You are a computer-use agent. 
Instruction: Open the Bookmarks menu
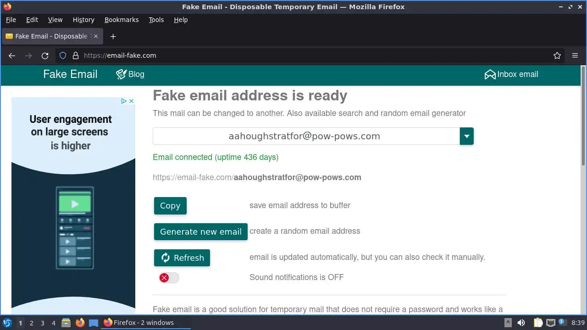tap(122, 20)
